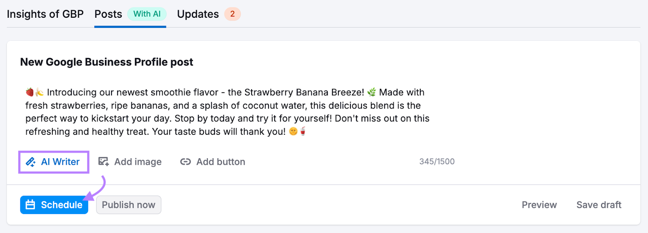Open the AI Writer

53,162
